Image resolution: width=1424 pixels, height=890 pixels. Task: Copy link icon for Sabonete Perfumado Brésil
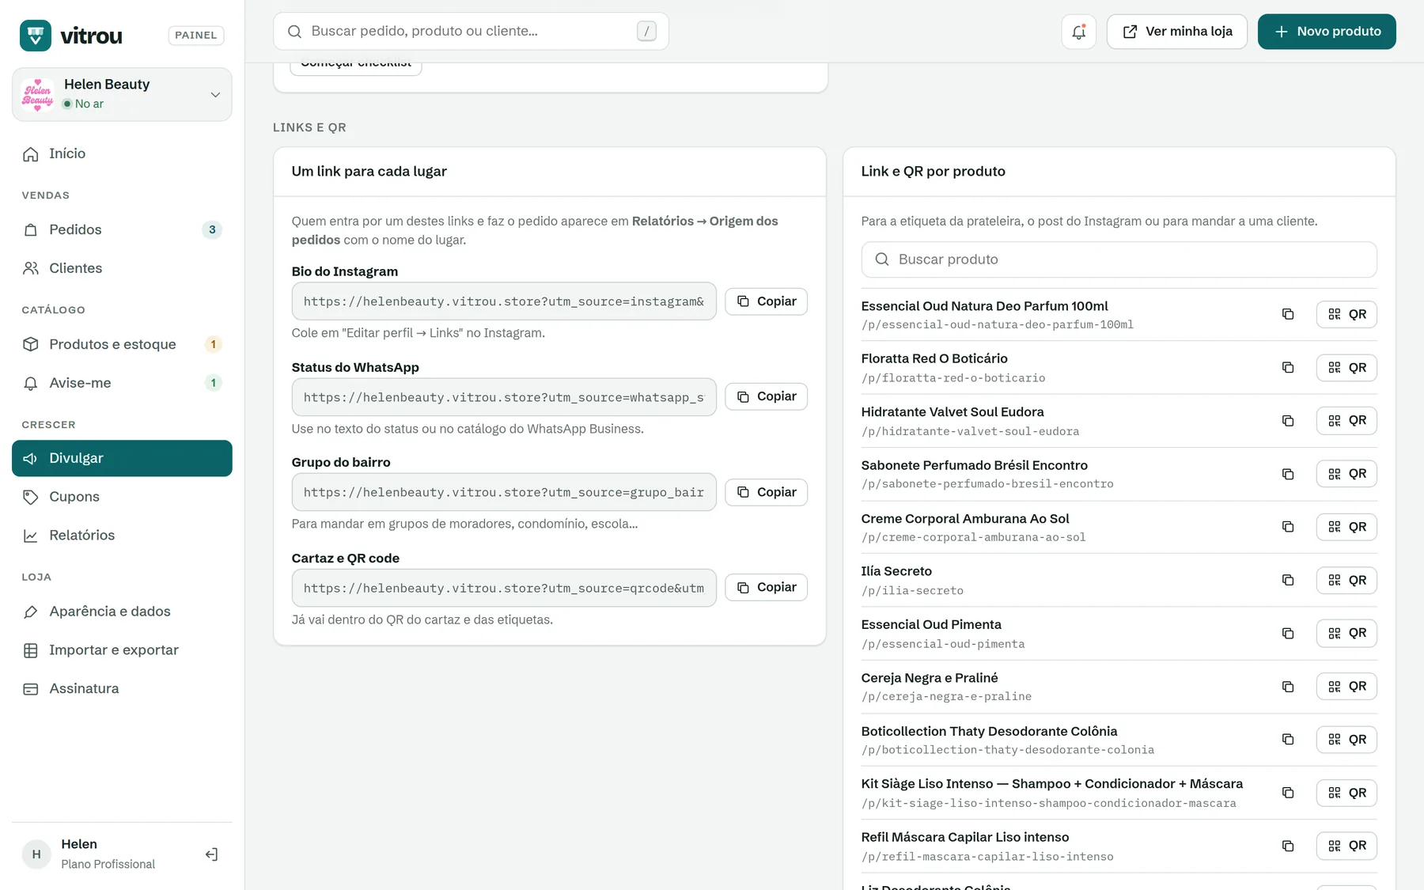tap(1288, 474)
